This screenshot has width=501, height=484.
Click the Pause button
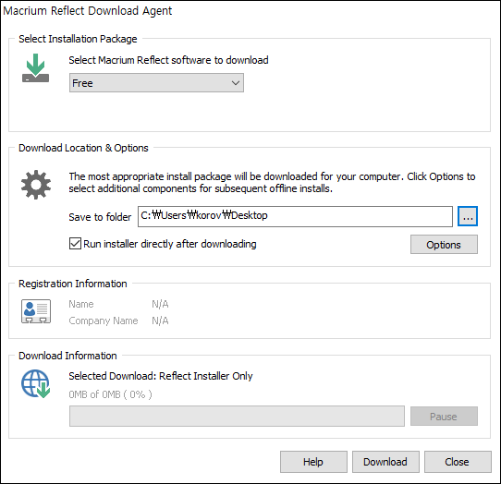(x=444, y=417)
